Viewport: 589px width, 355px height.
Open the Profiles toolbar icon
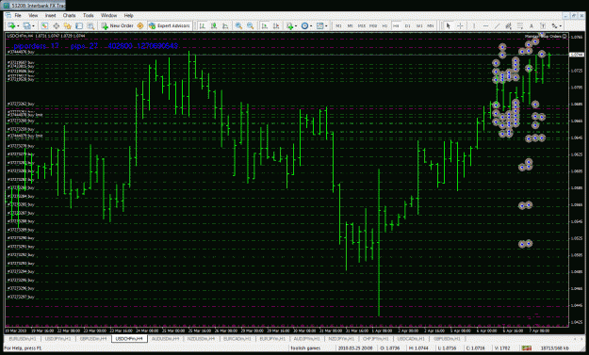pos(26,25)
